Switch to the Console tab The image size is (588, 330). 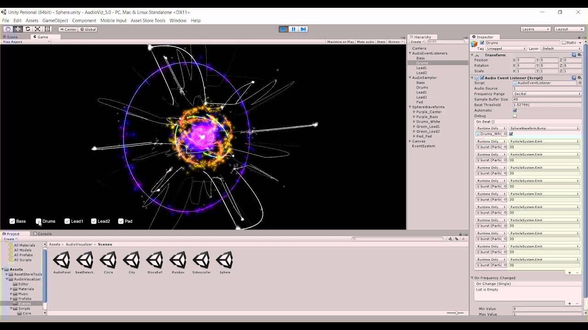pos(42,234)
